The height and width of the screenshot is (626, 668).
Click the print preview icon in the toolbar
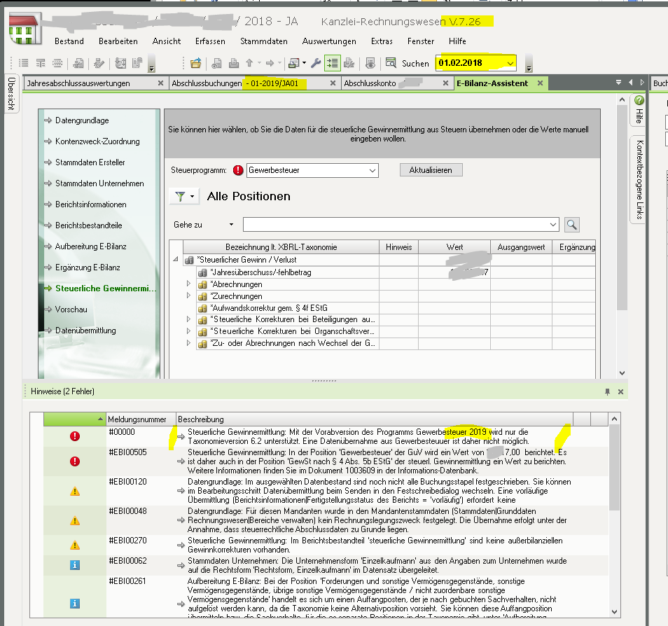coord(216,64)
